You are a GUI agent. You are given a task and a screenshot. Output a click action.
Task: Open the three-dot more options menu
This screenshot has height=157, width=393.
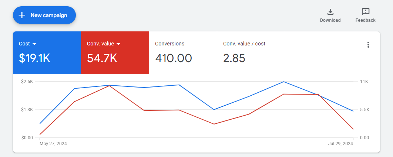click(x=368, y=45)
